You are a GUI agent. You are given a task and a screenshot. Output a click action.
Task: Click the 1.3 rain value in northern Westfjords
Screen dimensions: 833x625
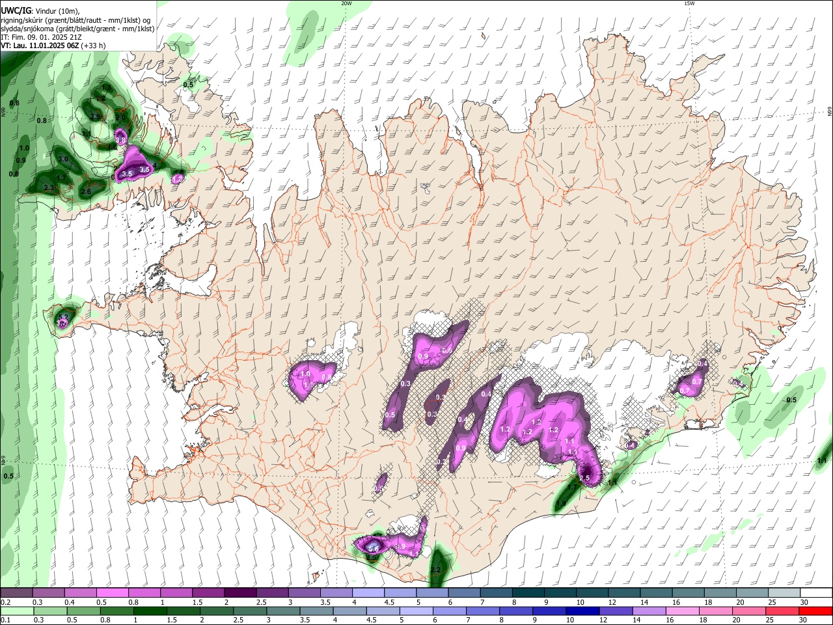[x=106, y=88]
